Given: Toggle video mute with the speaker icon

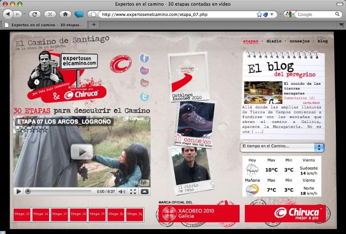Looking at the screenshot, I should [122, 191].
